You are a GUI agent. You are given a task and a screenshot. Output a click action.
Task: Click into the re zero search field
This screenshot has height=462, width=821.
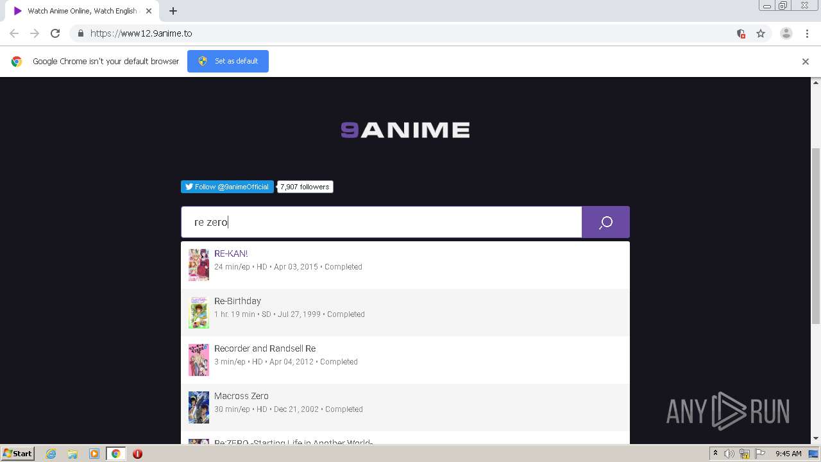[381, 222]
